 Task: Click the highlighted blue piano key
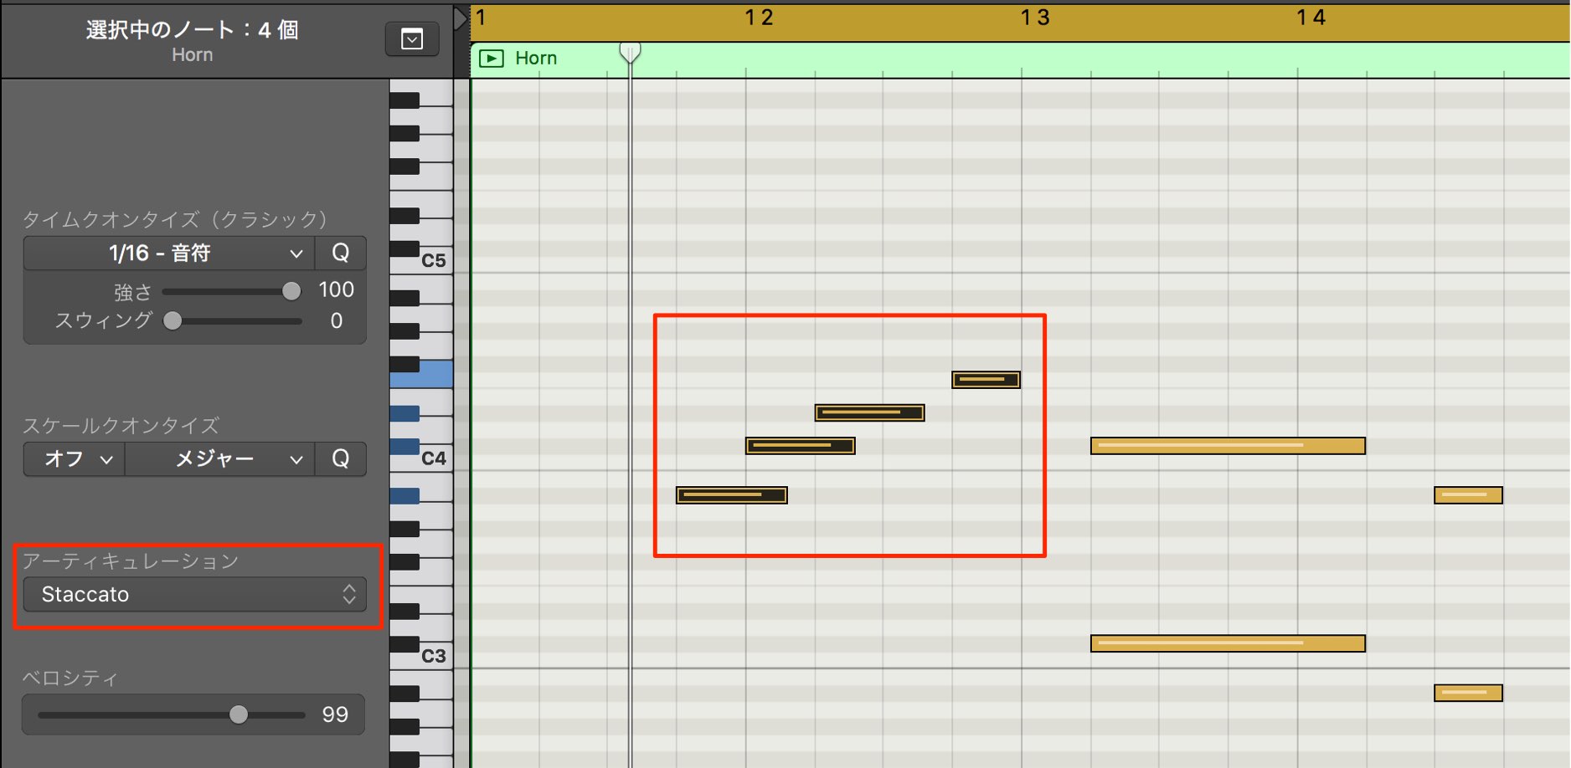[435, 374]
